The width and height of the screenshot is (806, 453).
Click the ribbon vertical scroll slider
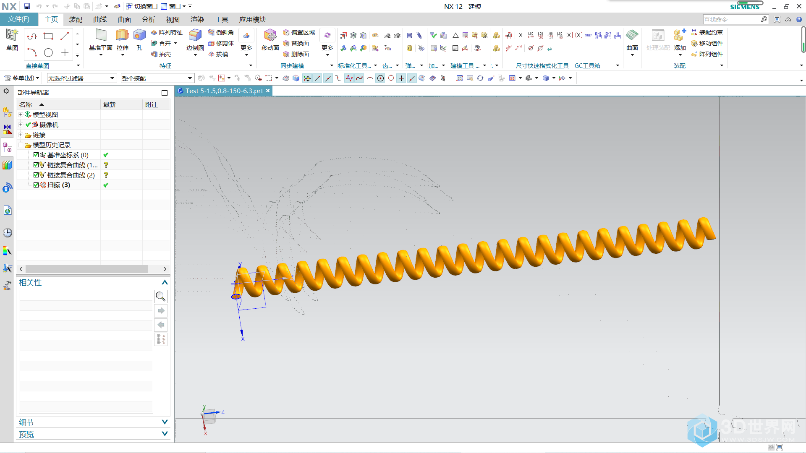[x=803, y=40]
